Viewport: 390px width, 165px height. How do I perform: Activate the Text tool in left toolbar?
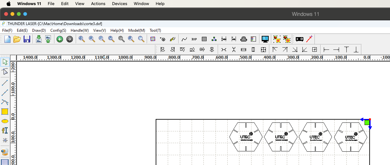[5, 130]
